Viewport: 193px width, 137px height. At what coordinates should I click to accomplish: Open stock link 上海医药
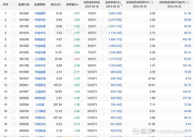pos(40,92)
